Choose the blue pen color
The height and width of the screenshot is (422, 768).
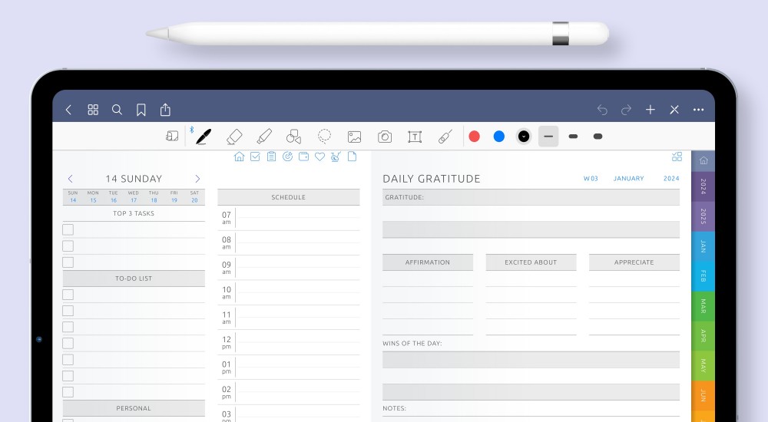tap(499, 137)
